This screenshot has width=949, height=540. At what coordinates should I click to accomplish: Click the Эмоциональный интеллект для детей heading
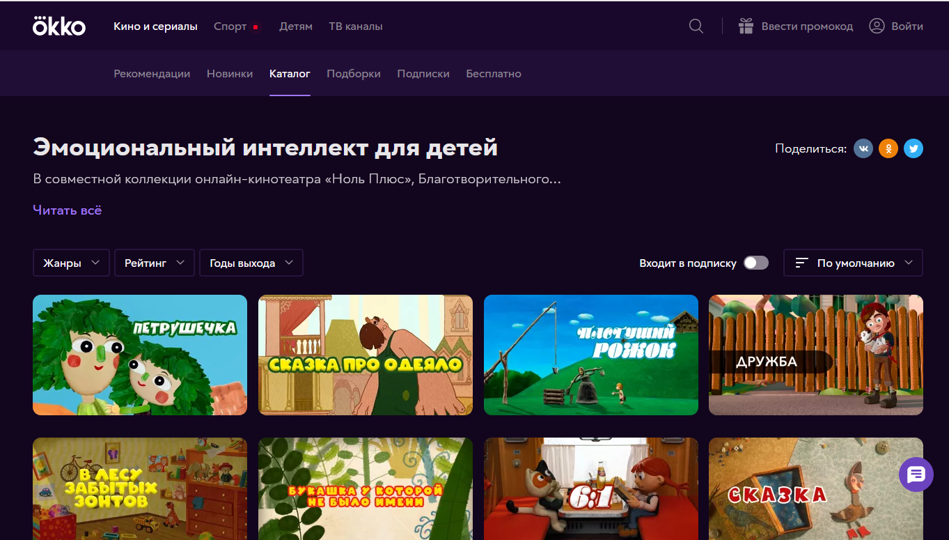[x=265, y=148]
